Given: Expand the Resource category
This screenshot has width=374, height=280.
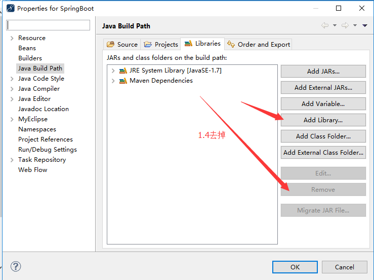Looking at the screenshot, I should pyautogui.click(x=12, y=38).
